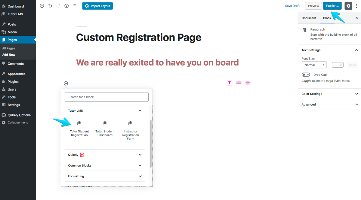Click the custom font size stepper
This screenshot has width=361, height=200.
click(x=338, y=65)
